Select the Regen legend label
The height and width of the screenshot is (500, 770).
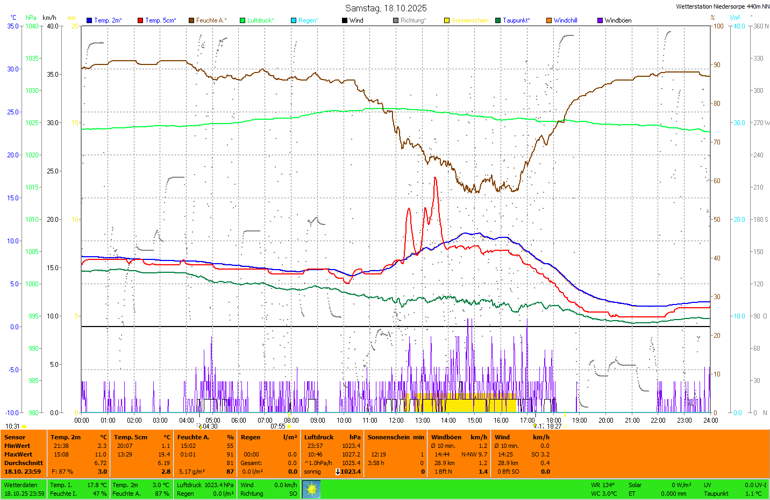point(308,20)
